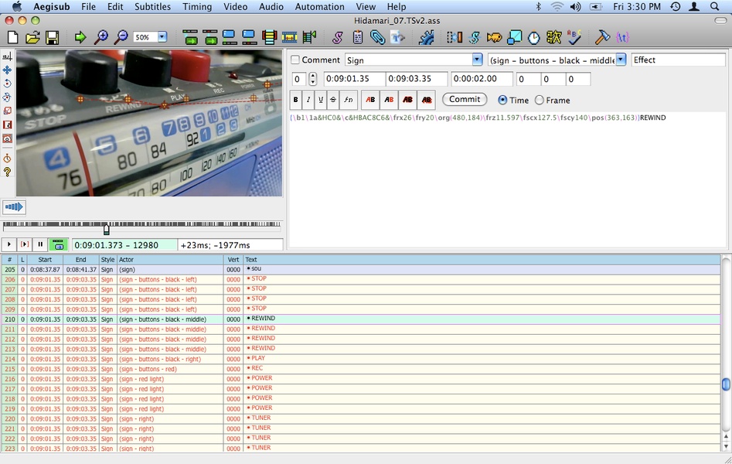Select the Time radio button

point(502,100)
